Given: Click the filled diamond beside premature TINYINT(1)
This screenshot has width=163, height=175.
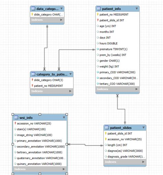Looking at the screenshot, I should pyautogui.click(x=98, y=49).
